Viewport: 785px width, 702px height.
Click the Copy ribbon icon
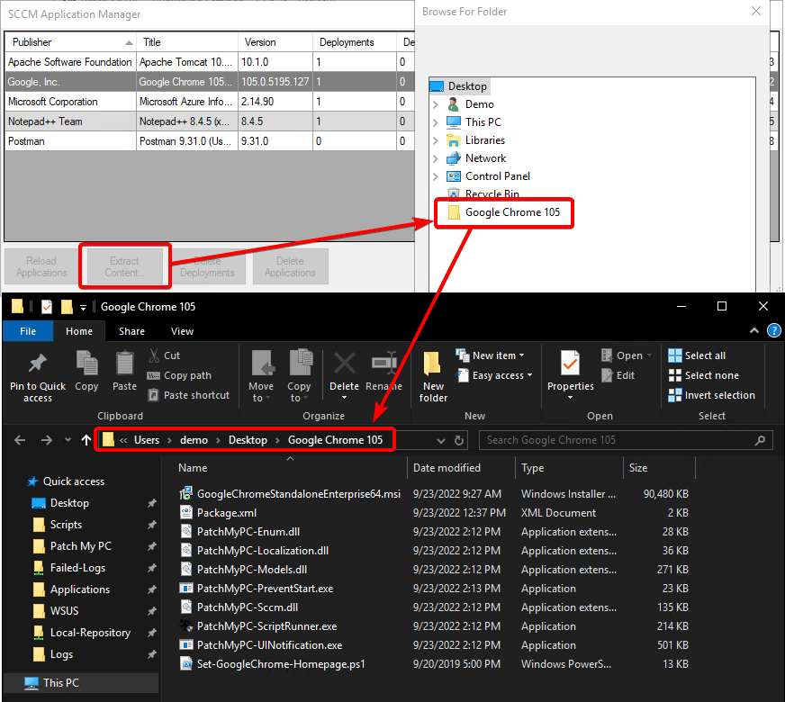(86, 363)
